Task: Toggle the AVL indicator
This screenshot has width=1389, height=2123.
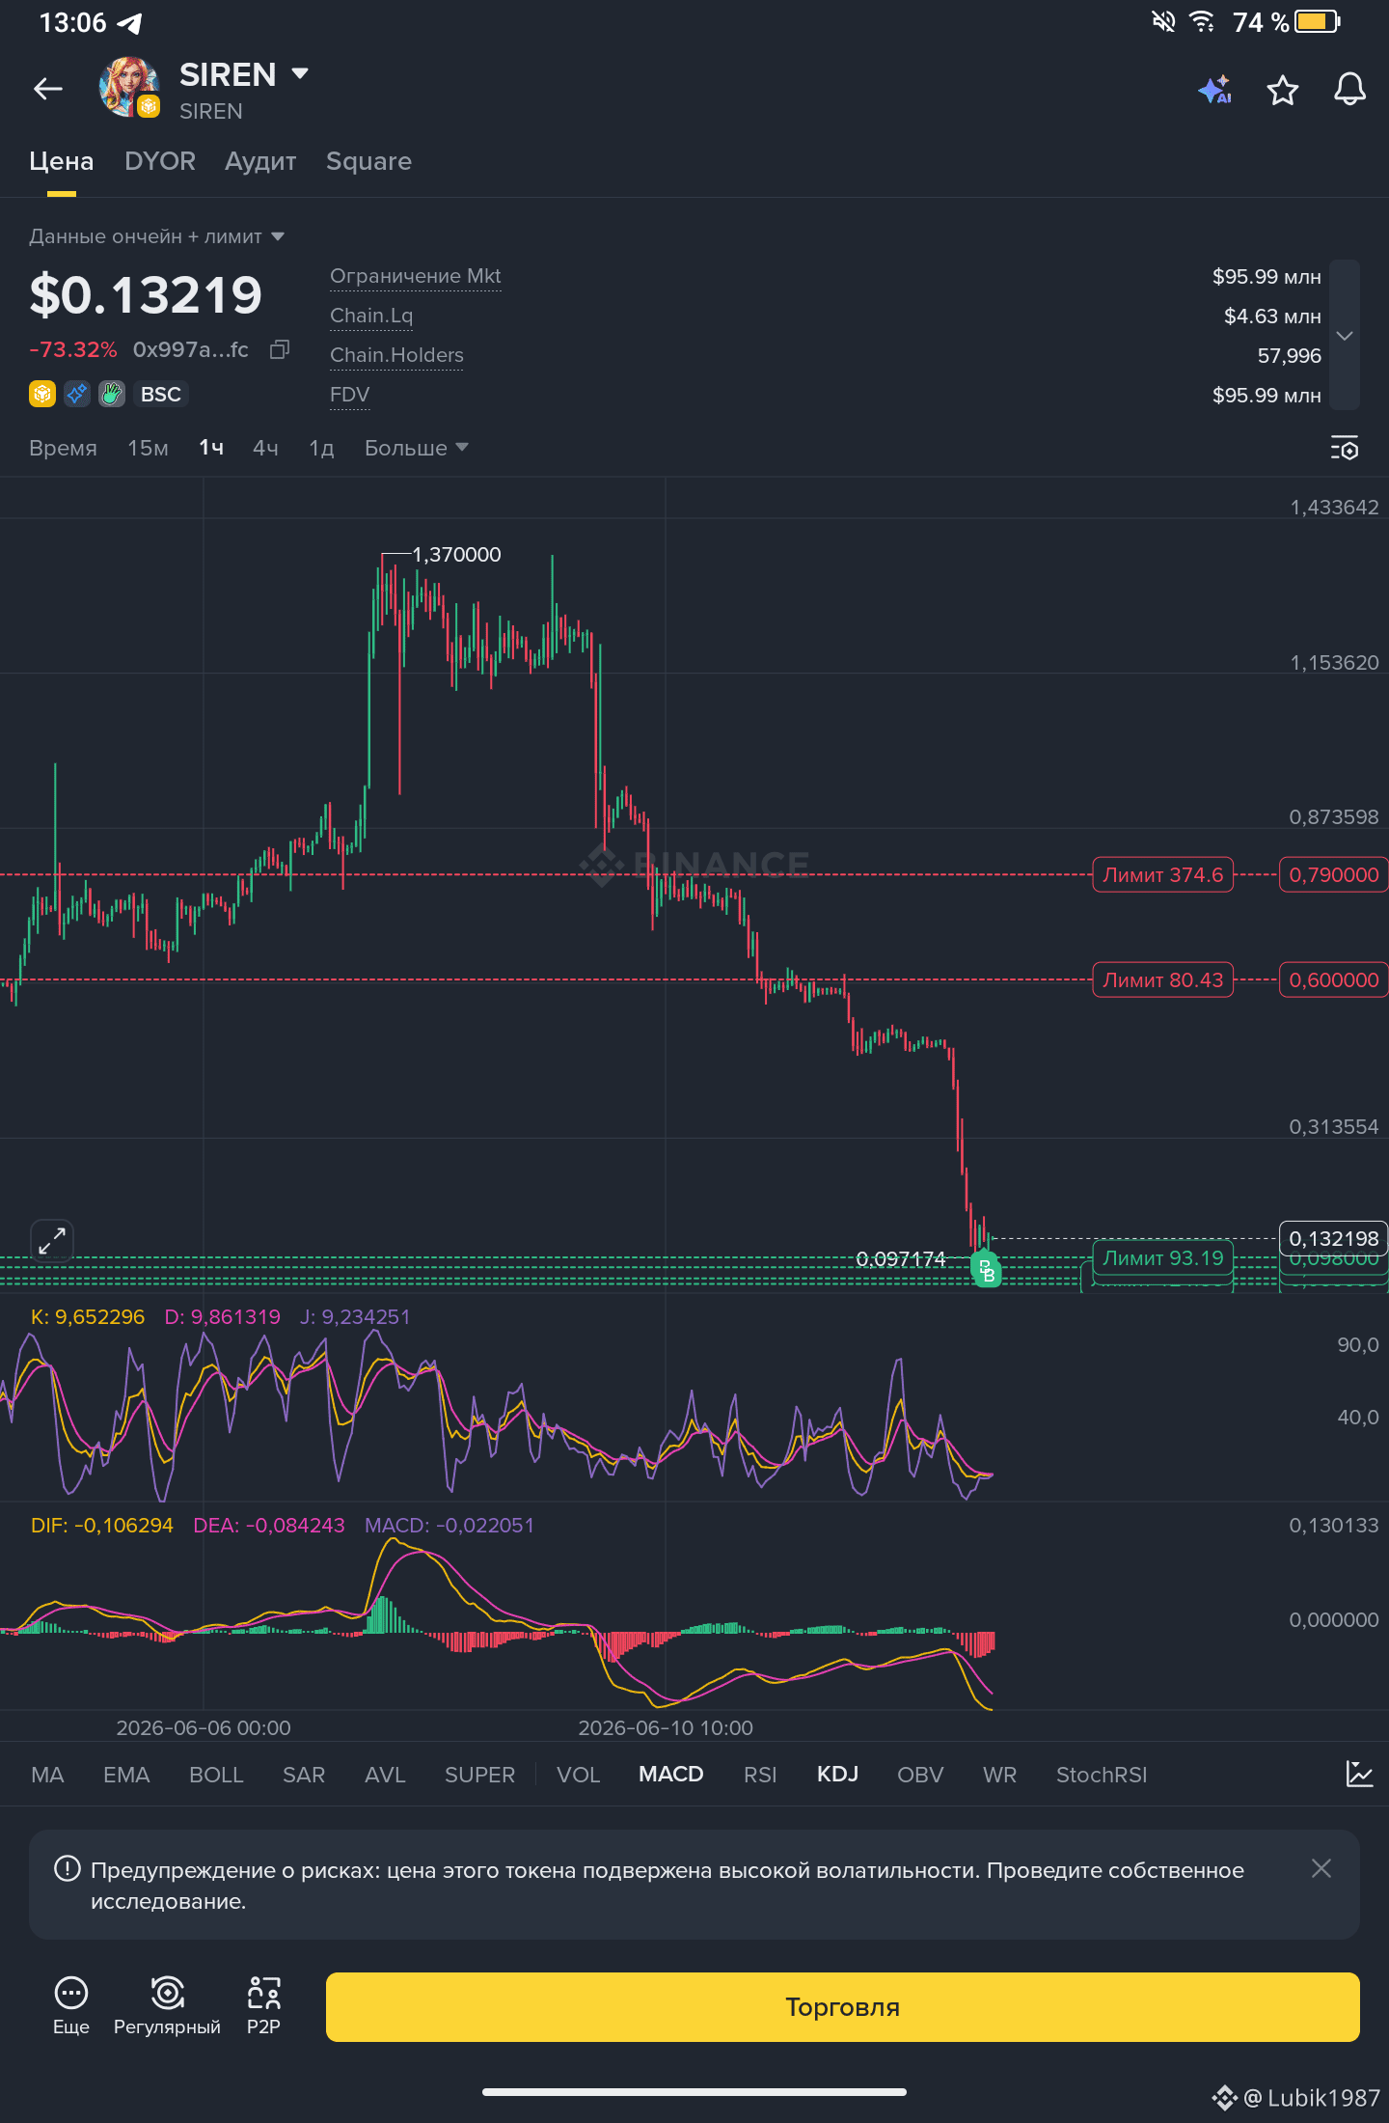Action: (x=385, y=1775)
